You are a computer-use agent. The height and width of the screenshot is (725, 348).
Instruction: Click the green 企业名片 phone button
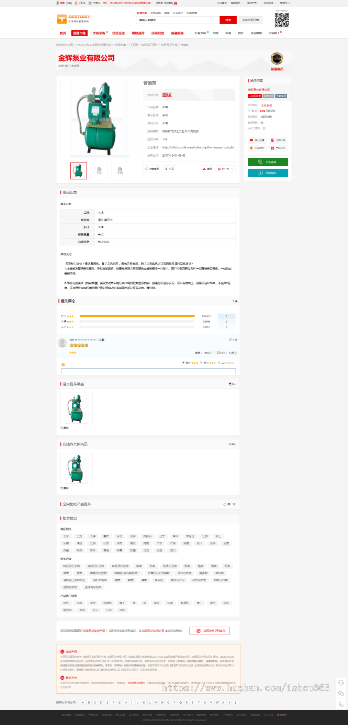click(268, 162)
